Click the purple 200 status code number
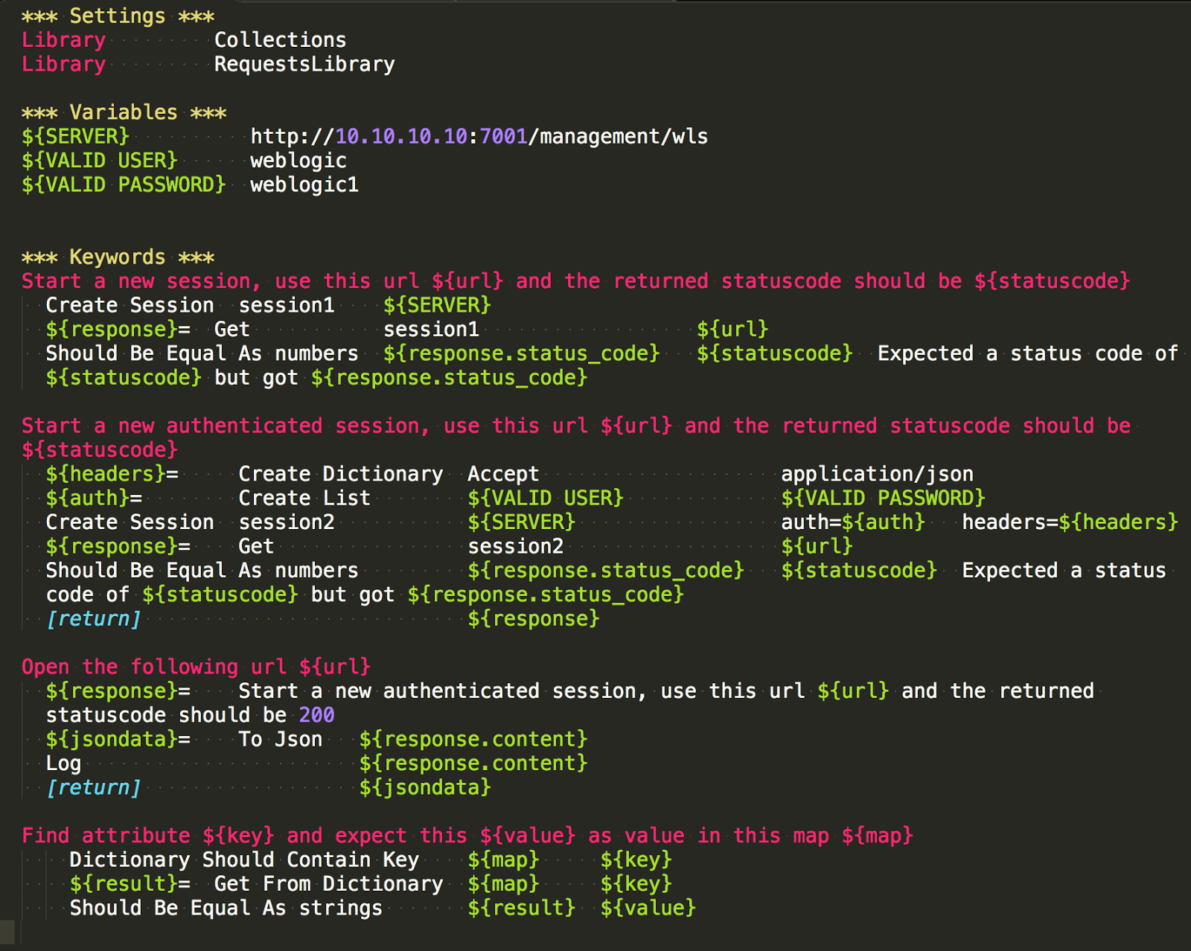The width and height of the screenshot is (1191, 951). click(316, 715)
